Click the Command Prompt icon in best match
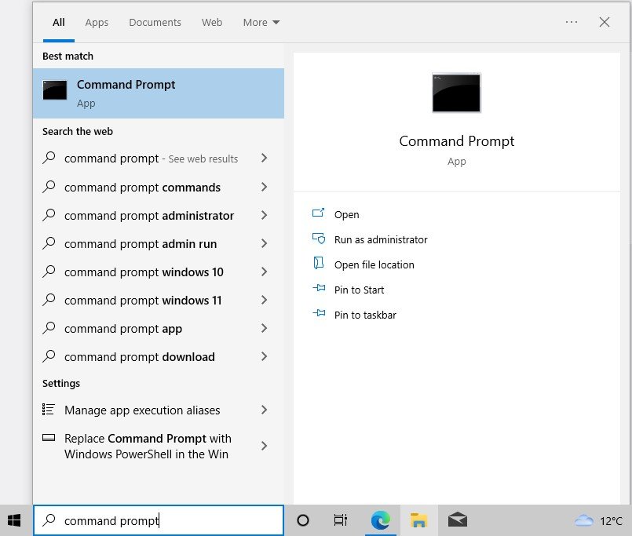The width and height of the screenshot is (632, 536). click(55, 90)
